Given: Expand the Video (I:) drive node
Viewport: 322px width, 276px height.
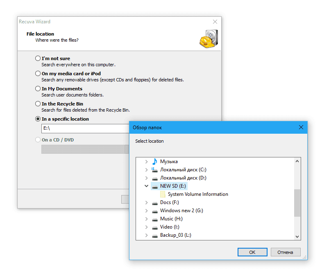Looking at the screenshot, I should pyautogui.click(x=146, y=227).
